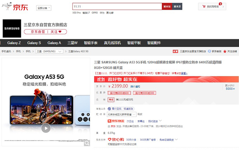Image resolution: width=239 pixels, height=150 pixels.
Task: Claim the 6000减600 coupon
Action: point(119,93)
